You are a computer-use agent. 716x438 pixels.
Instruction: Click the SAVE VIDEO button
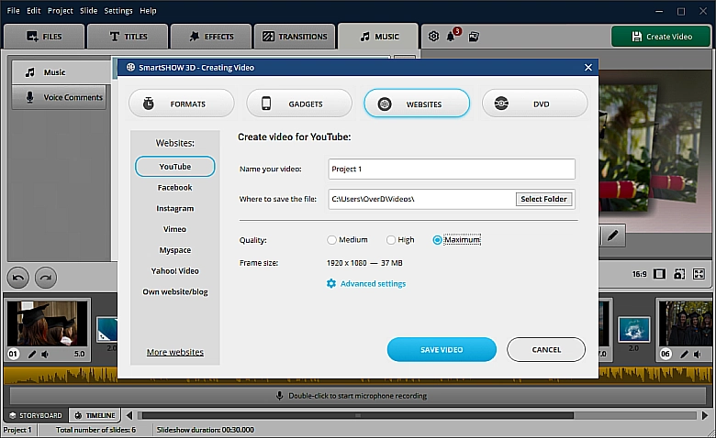click(442, 350)
